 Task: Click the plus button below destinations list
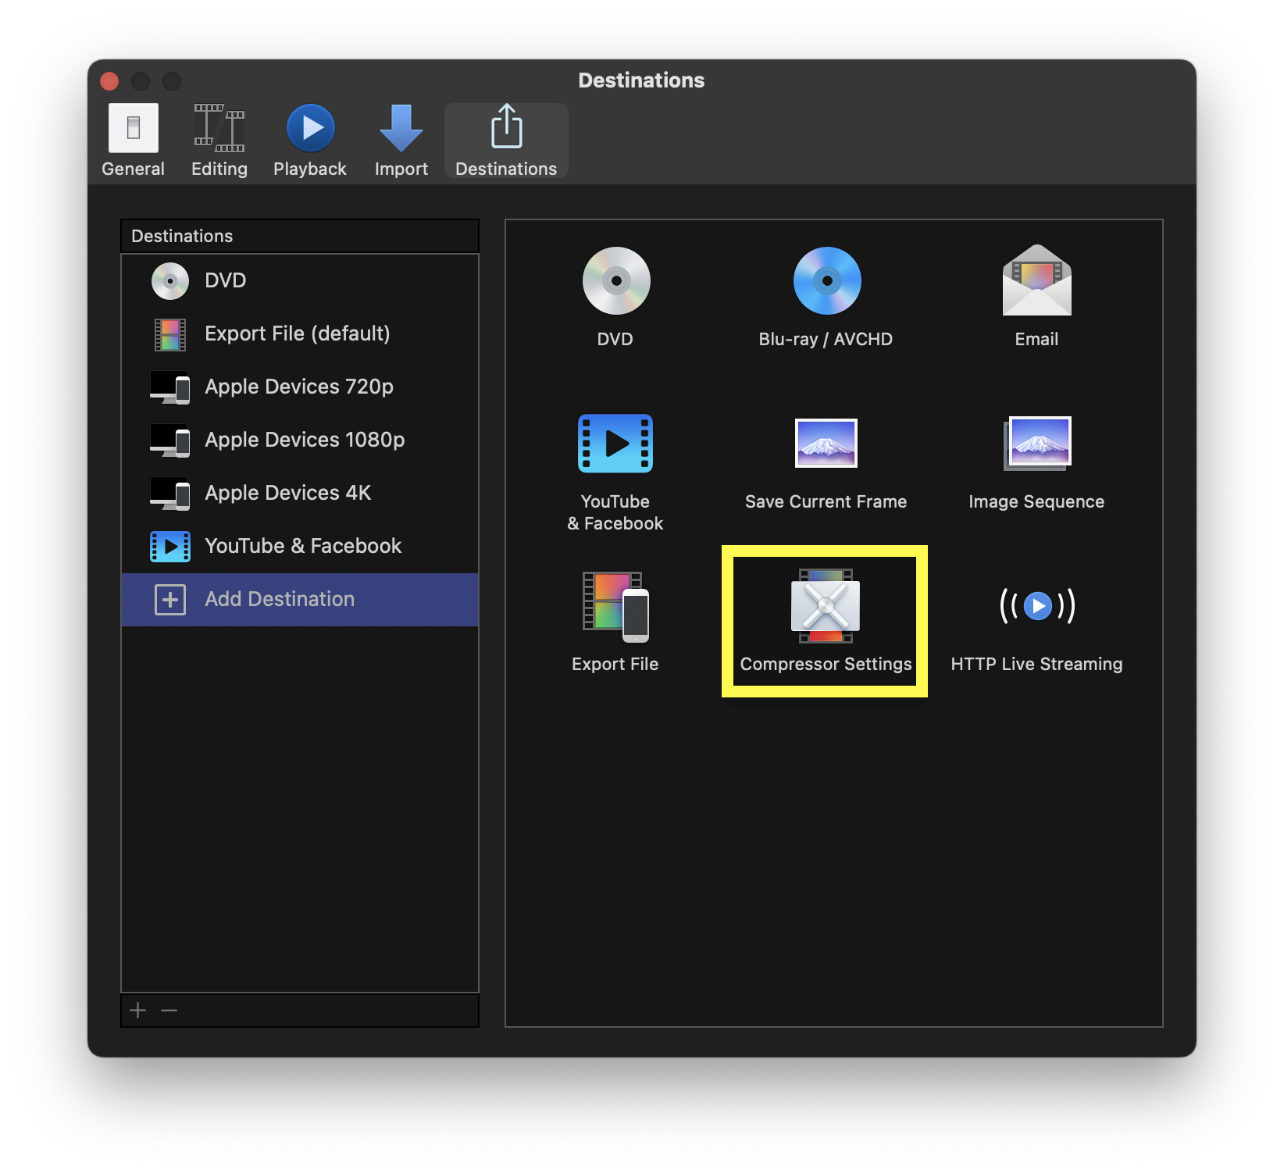[x=138, y=1010]
